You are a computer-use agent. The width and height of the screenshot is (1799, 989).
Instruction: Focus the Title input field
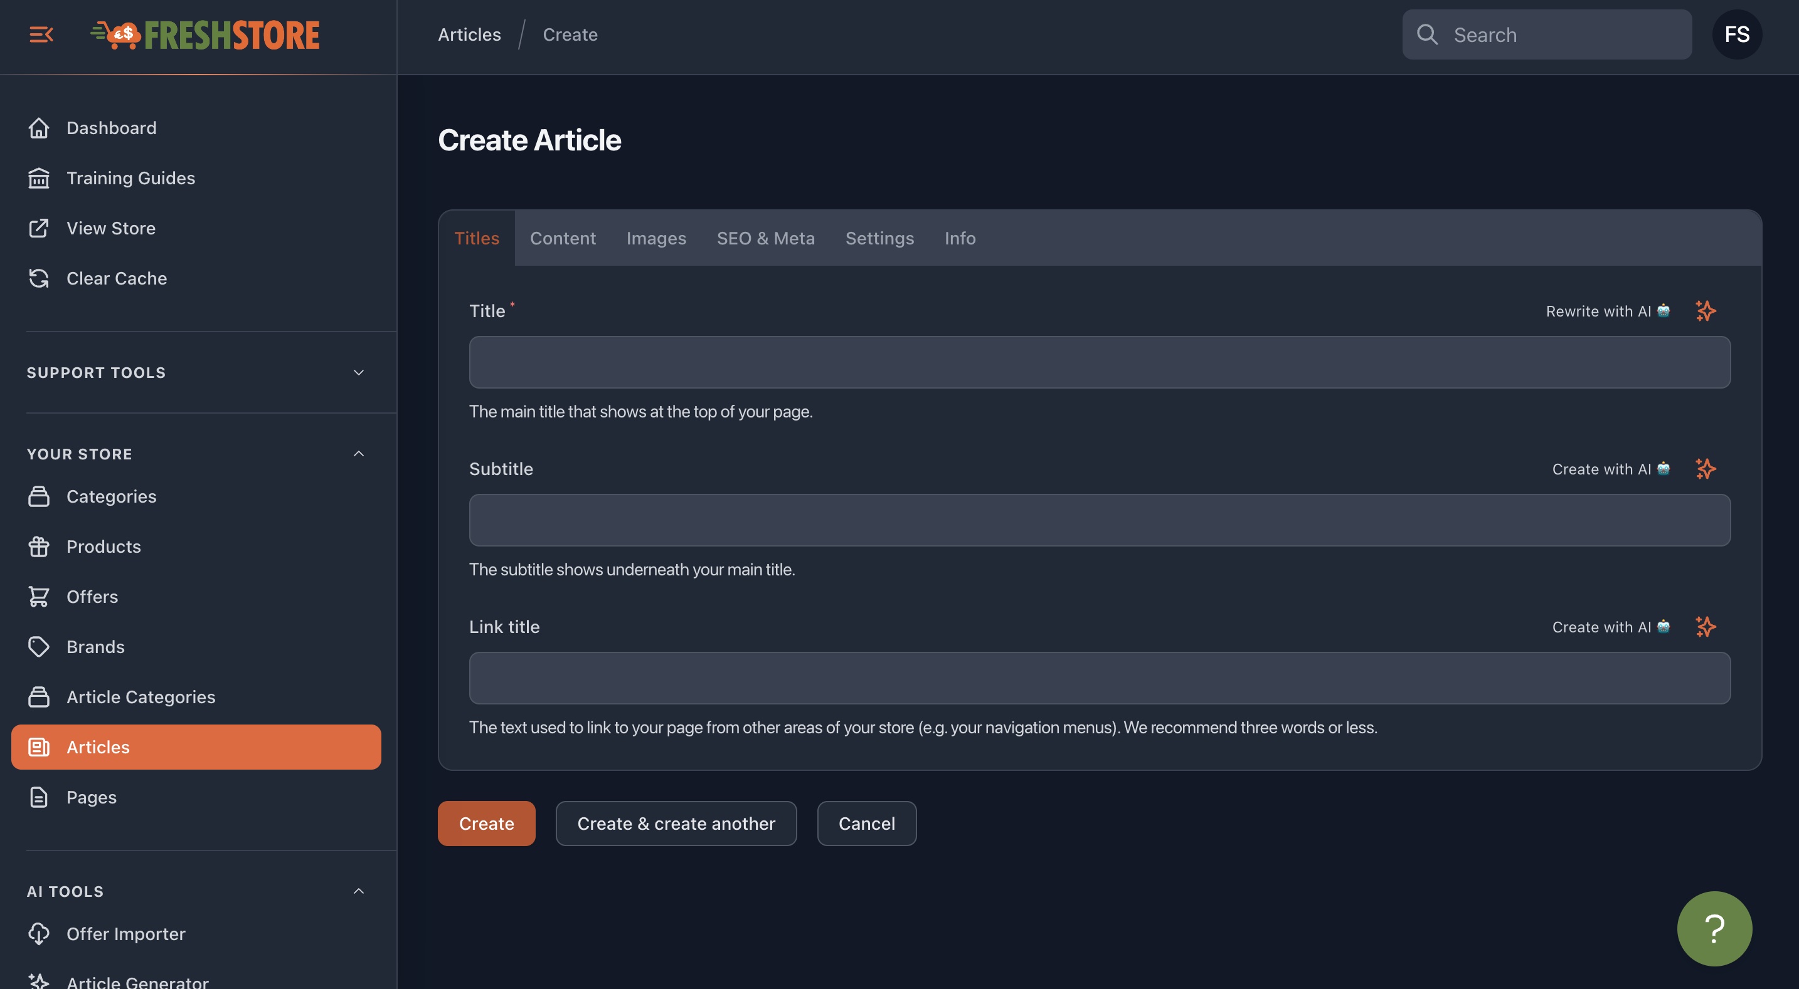pos(1099,362)
